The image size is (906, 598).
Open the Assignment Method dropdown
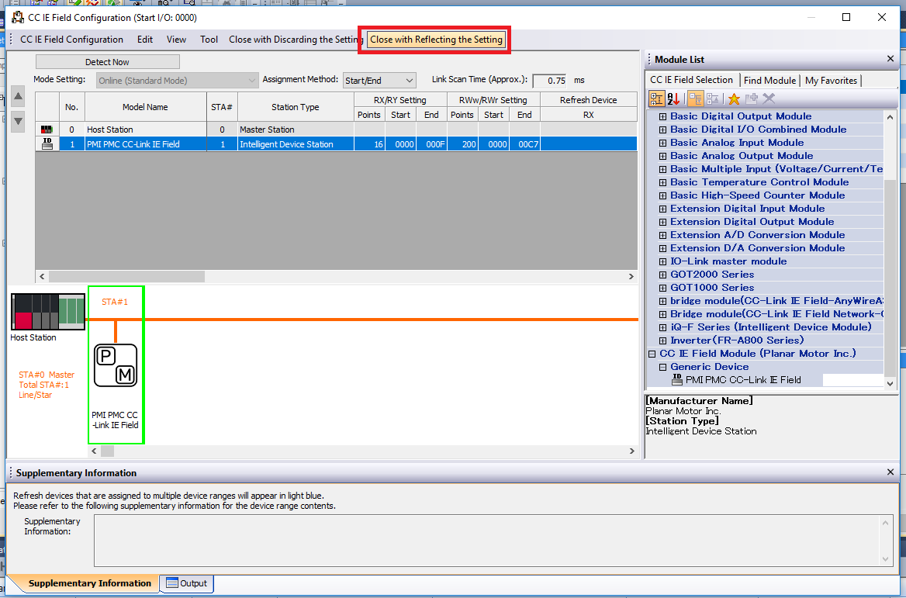click(x=379, y=80)
